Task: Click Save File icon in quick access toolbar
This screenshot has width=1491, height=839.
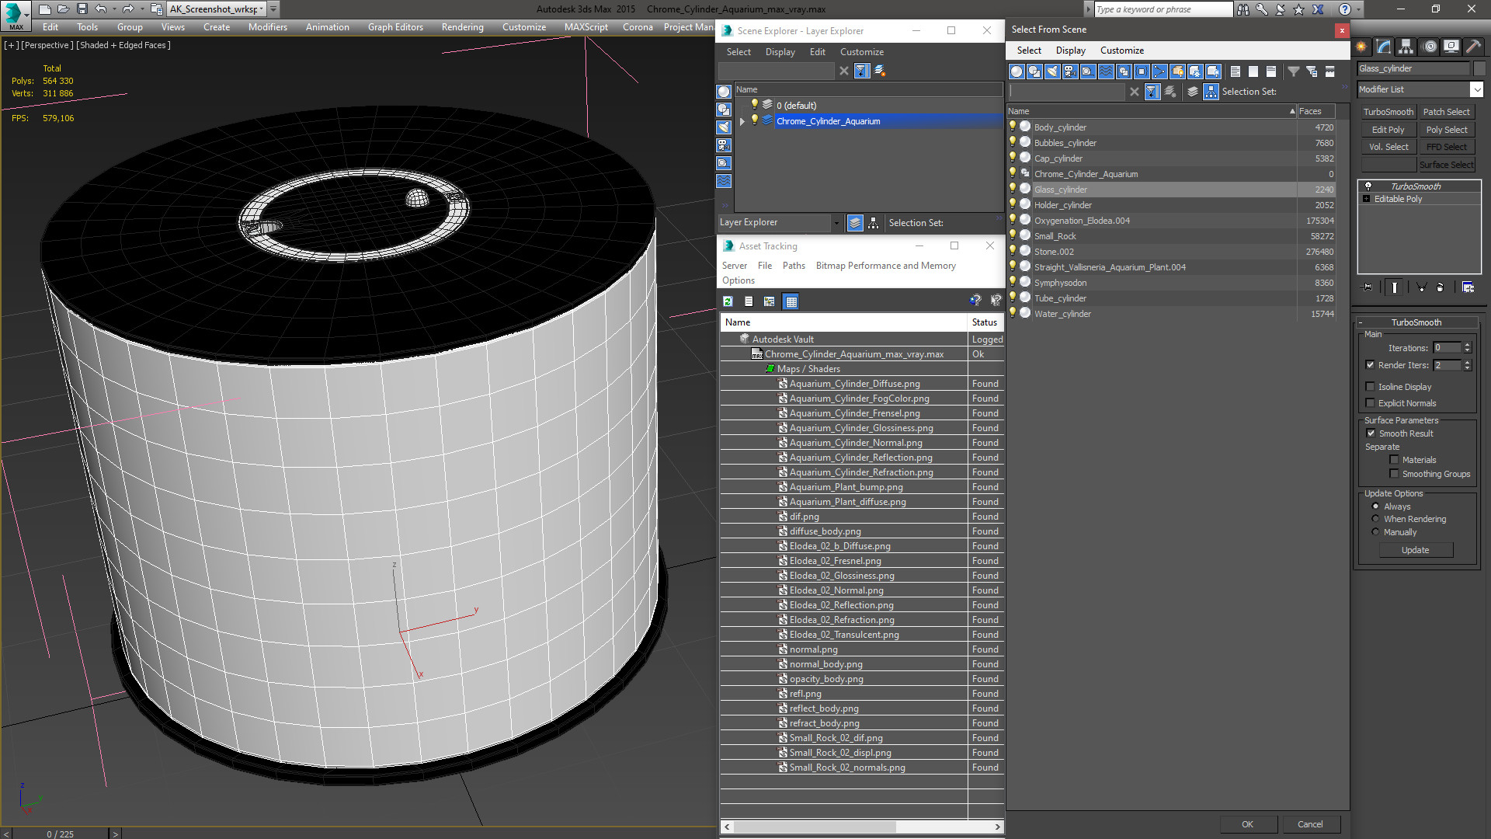Action: point(82,9)
